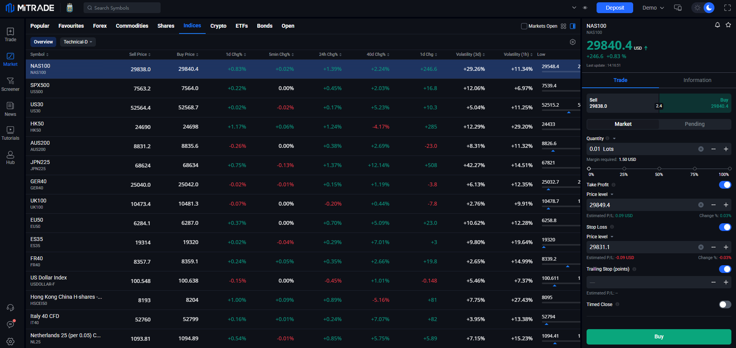Image resolution: width=736 pixels, height=348 pixels.
Task: Enter fullscreen mode
Action: point(728,8)
